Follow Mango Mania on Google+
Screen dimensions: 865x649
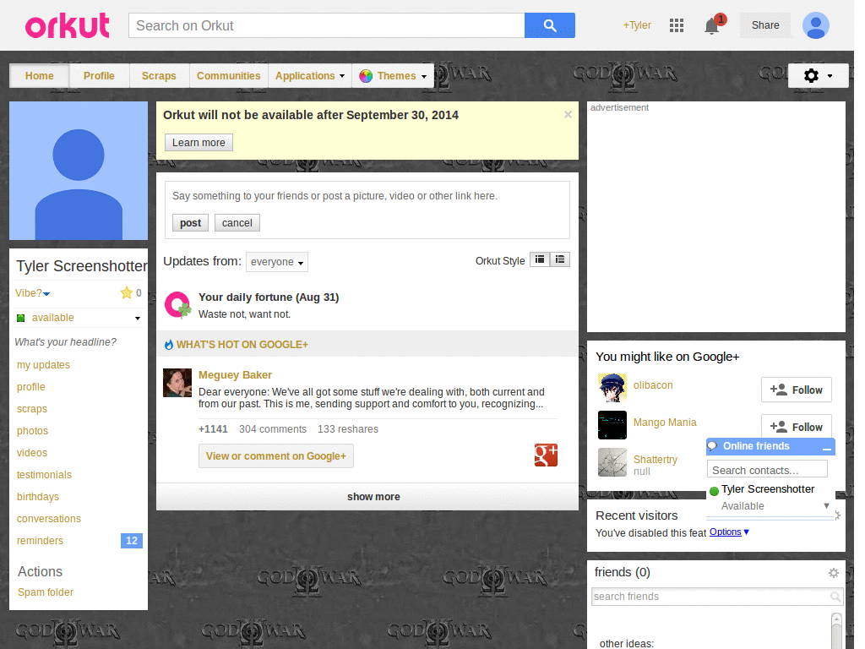pos(796,426)
